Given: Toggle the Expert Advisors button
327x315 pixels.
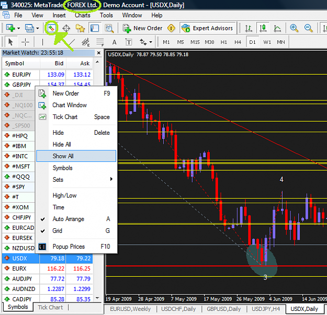Looking at the screenshot, I should click(x=207, y=28).
